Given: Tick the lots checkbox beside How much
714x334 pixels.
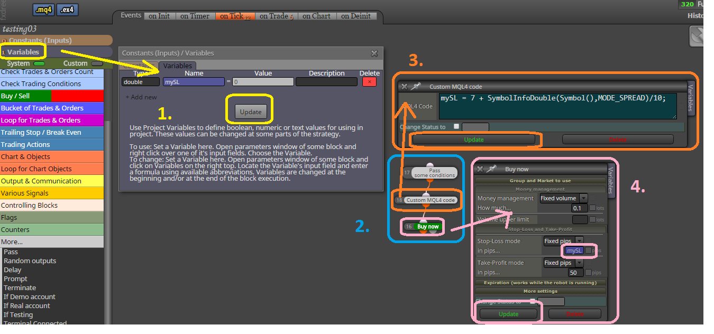Looking at the screenshot, I should [592, 208].
